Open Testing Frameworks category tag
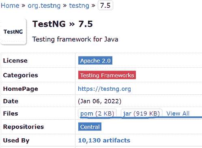Image resolution: width=202 pixels, height=148 pixels. coord(107,75)
